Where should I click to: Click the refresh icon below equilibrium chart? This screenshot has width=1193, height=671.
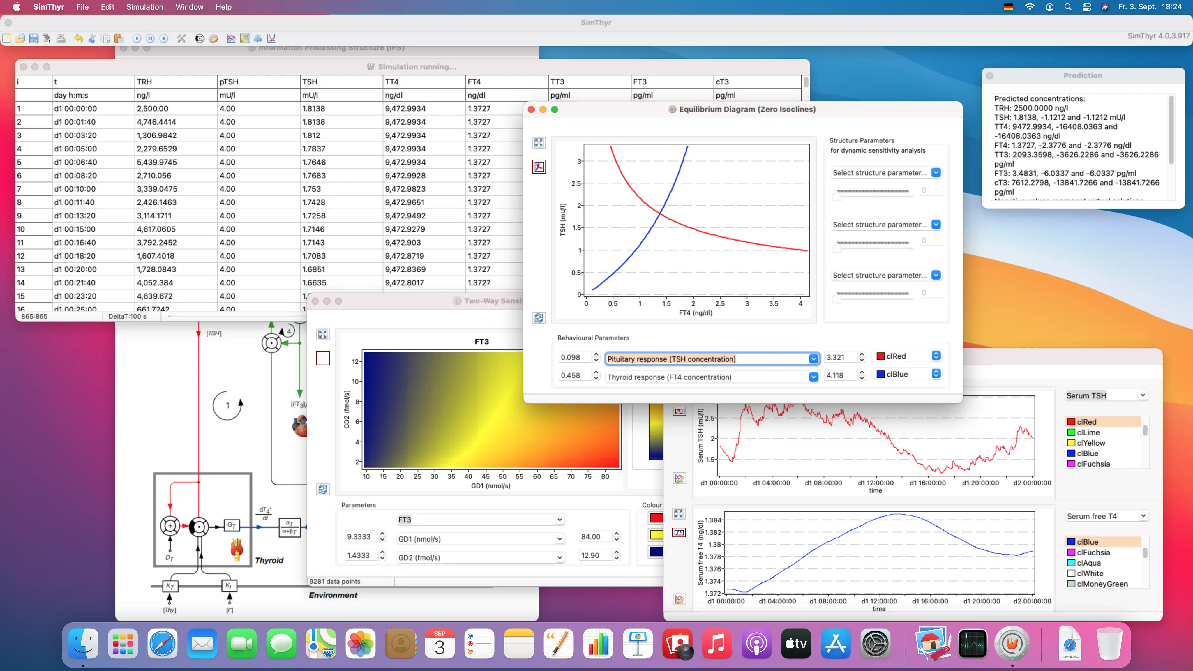[539, 318]
